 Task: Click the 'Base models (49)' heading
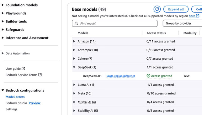click(89, 9)
